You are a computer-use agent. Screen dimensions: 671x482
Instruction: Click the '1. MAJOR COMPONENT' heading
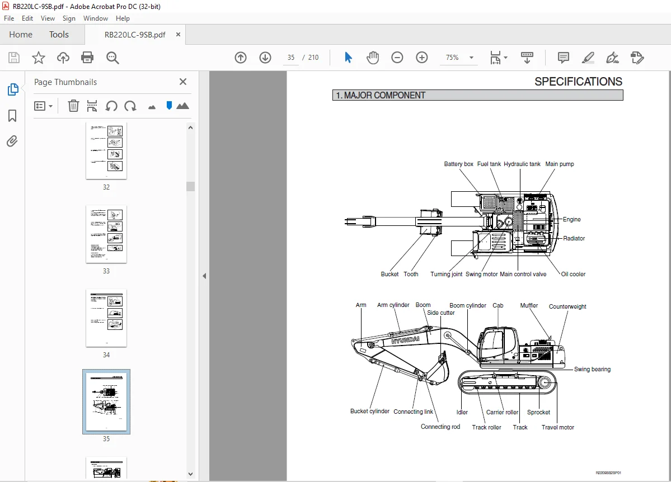381,96
